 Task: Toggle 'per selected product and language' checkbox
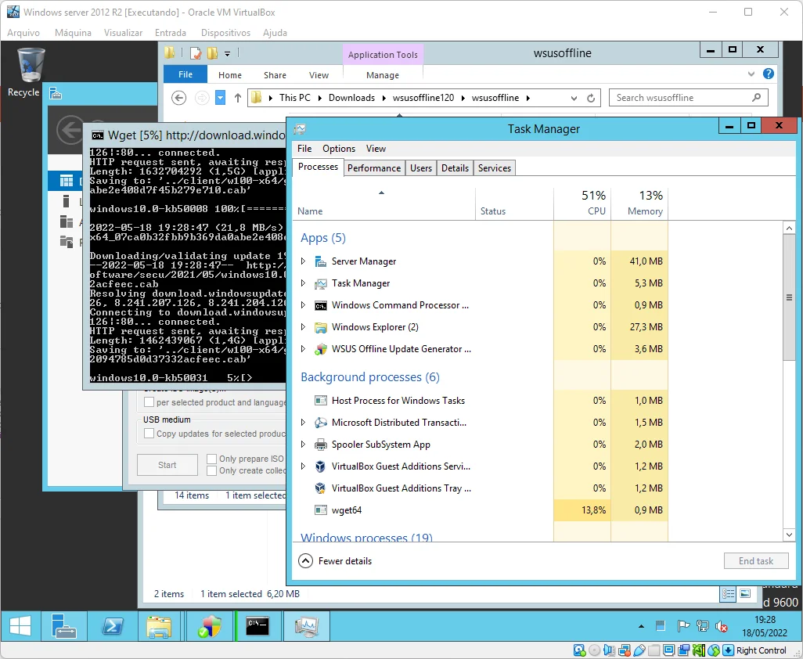click(149, 402)
